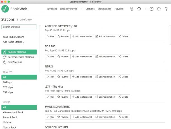Click the SonicWeb logo icon
The height and width of the screenshot is (129, 171).
point(5,9)
